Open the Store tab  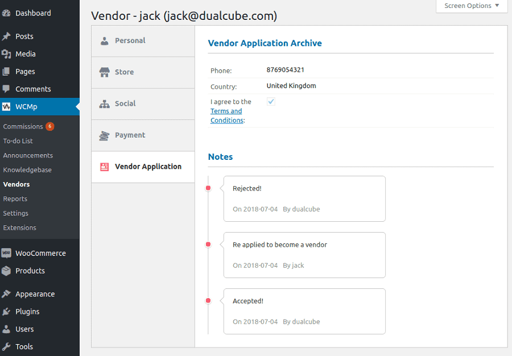(x=124, y=72)
